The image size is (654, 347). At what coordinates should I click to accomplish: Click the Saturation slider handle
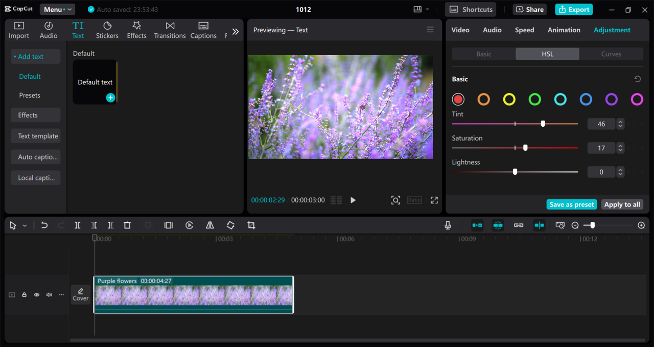[x=525, y=148]
